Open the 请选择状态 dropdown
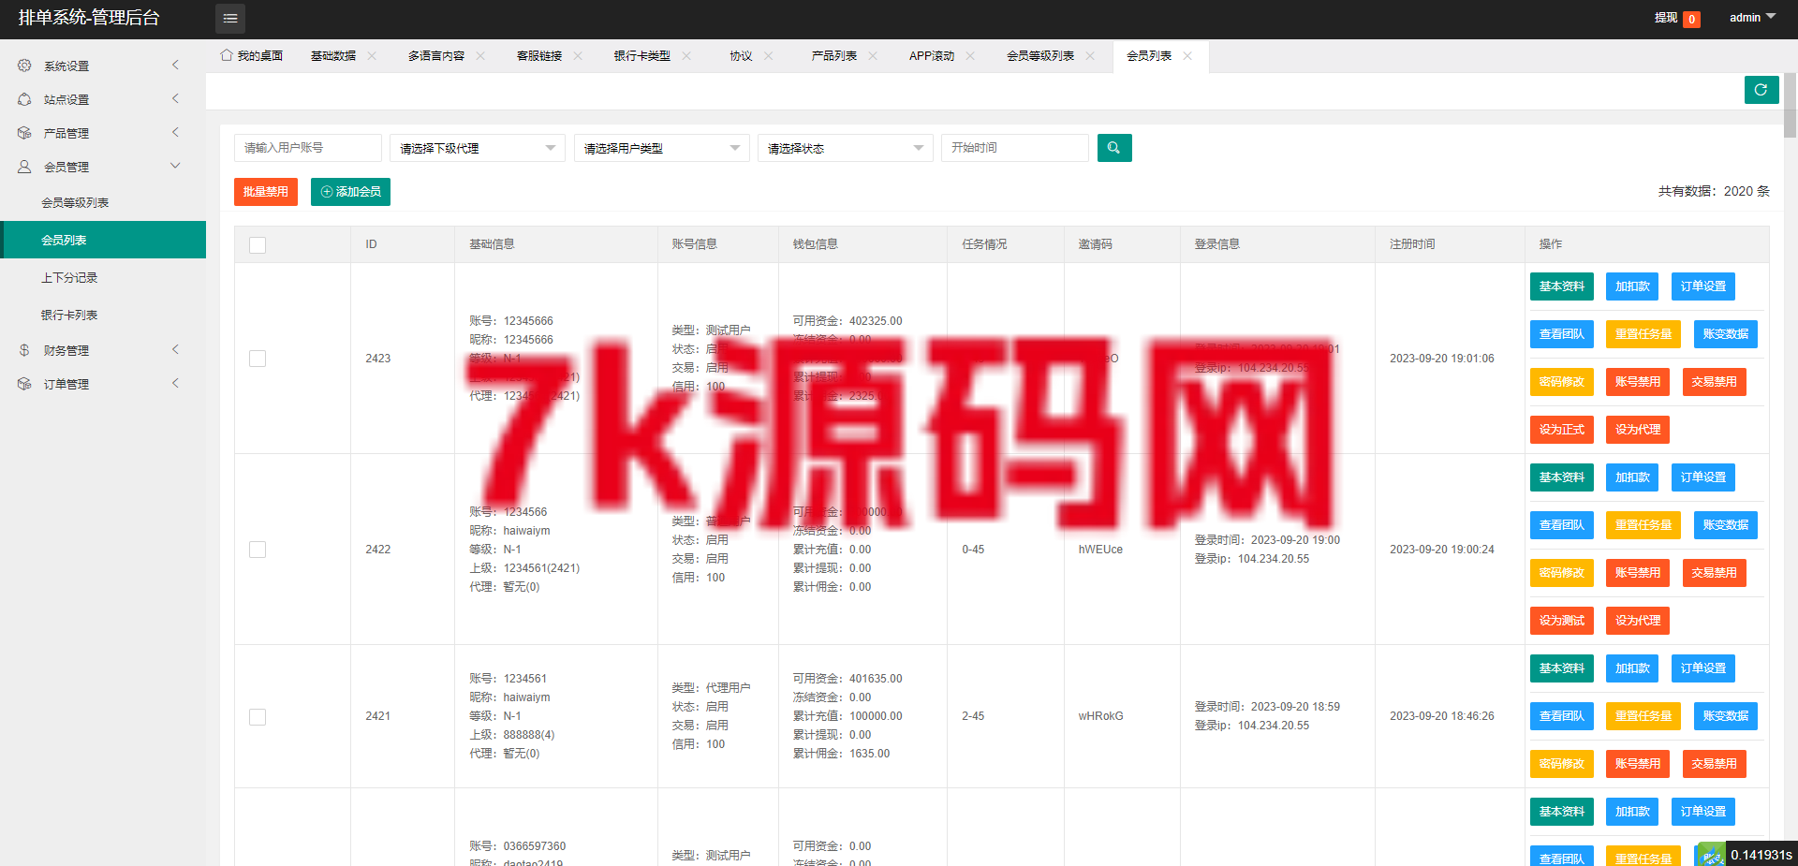Image resolution: width=1798 pixels, height=866 pixels. pos(846,148)
